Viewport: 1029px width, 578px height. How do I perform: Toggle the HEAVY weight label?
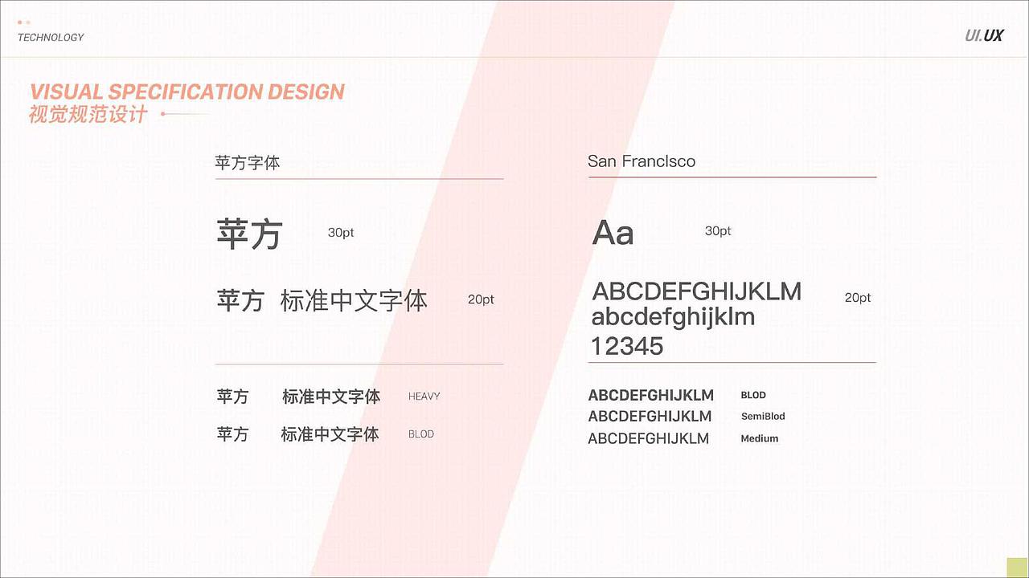tap(423, 396)
